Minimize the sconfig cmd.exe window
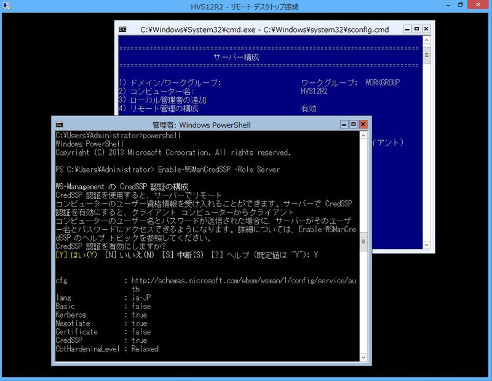 pos(407,29)
